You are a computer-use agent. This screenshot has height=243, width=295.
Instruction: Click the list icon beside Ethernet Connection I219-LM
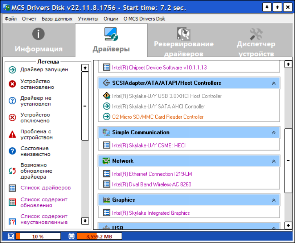pyautogui.click(x=106, y=174)
